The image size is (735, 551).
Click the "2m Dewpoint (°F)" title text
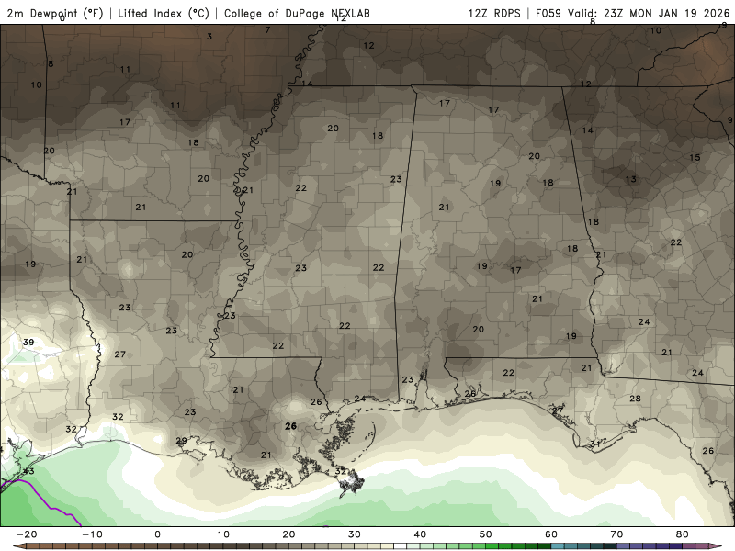pos(55,13)
